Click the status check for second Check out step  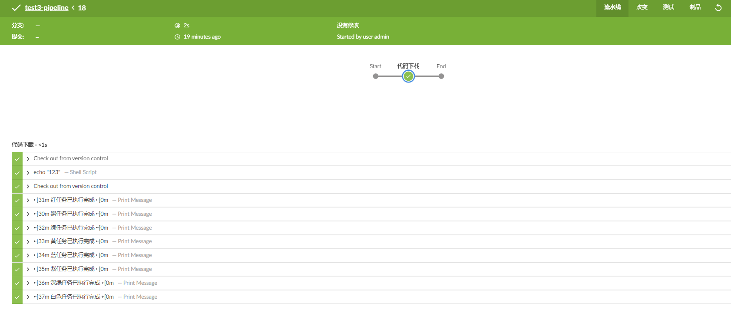point(17,187)
